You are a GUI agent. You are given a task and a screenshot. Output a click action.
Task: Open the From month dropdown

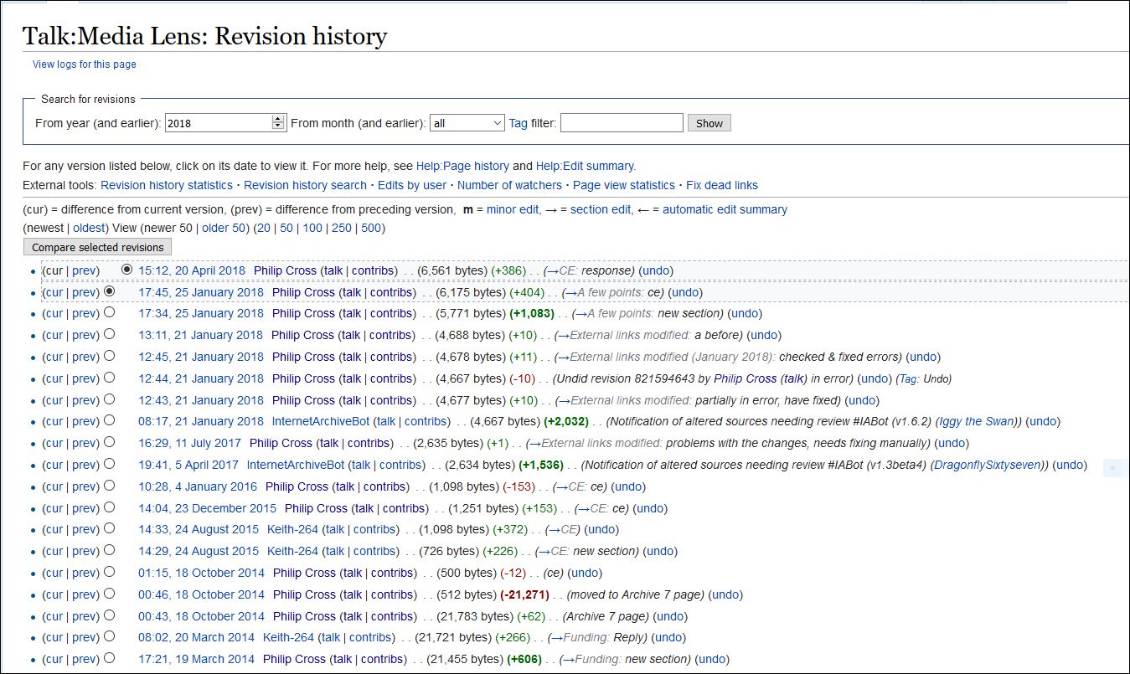467,123
